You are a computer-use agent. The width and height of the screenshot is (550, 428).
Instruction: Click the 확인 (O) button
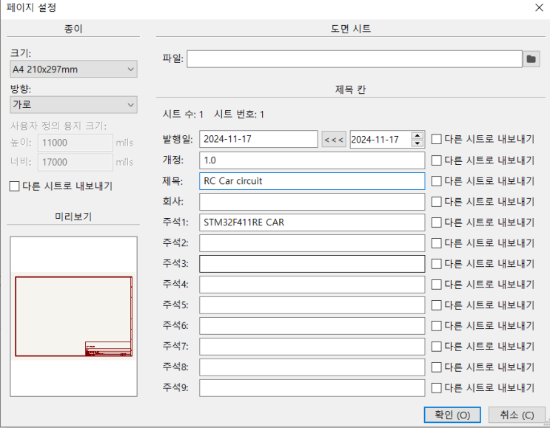[452, 415]
